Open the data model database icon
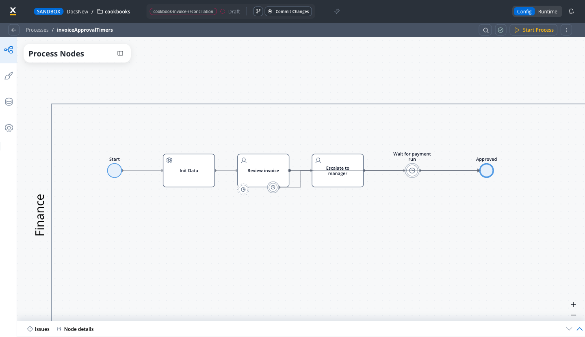Screen dimensions: 585x337 (9, 102)
